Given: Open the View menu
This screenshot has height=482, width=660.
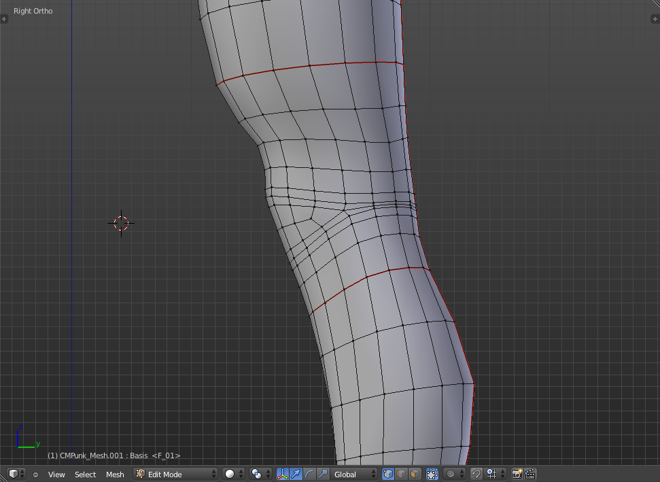Looking at the screenshot, I should point(56,475).
